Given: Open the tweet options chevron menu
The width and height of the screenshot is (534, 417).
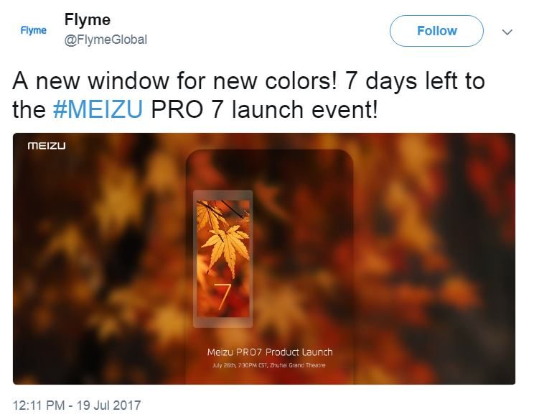Looking at the screenshot, I should 507,32.
